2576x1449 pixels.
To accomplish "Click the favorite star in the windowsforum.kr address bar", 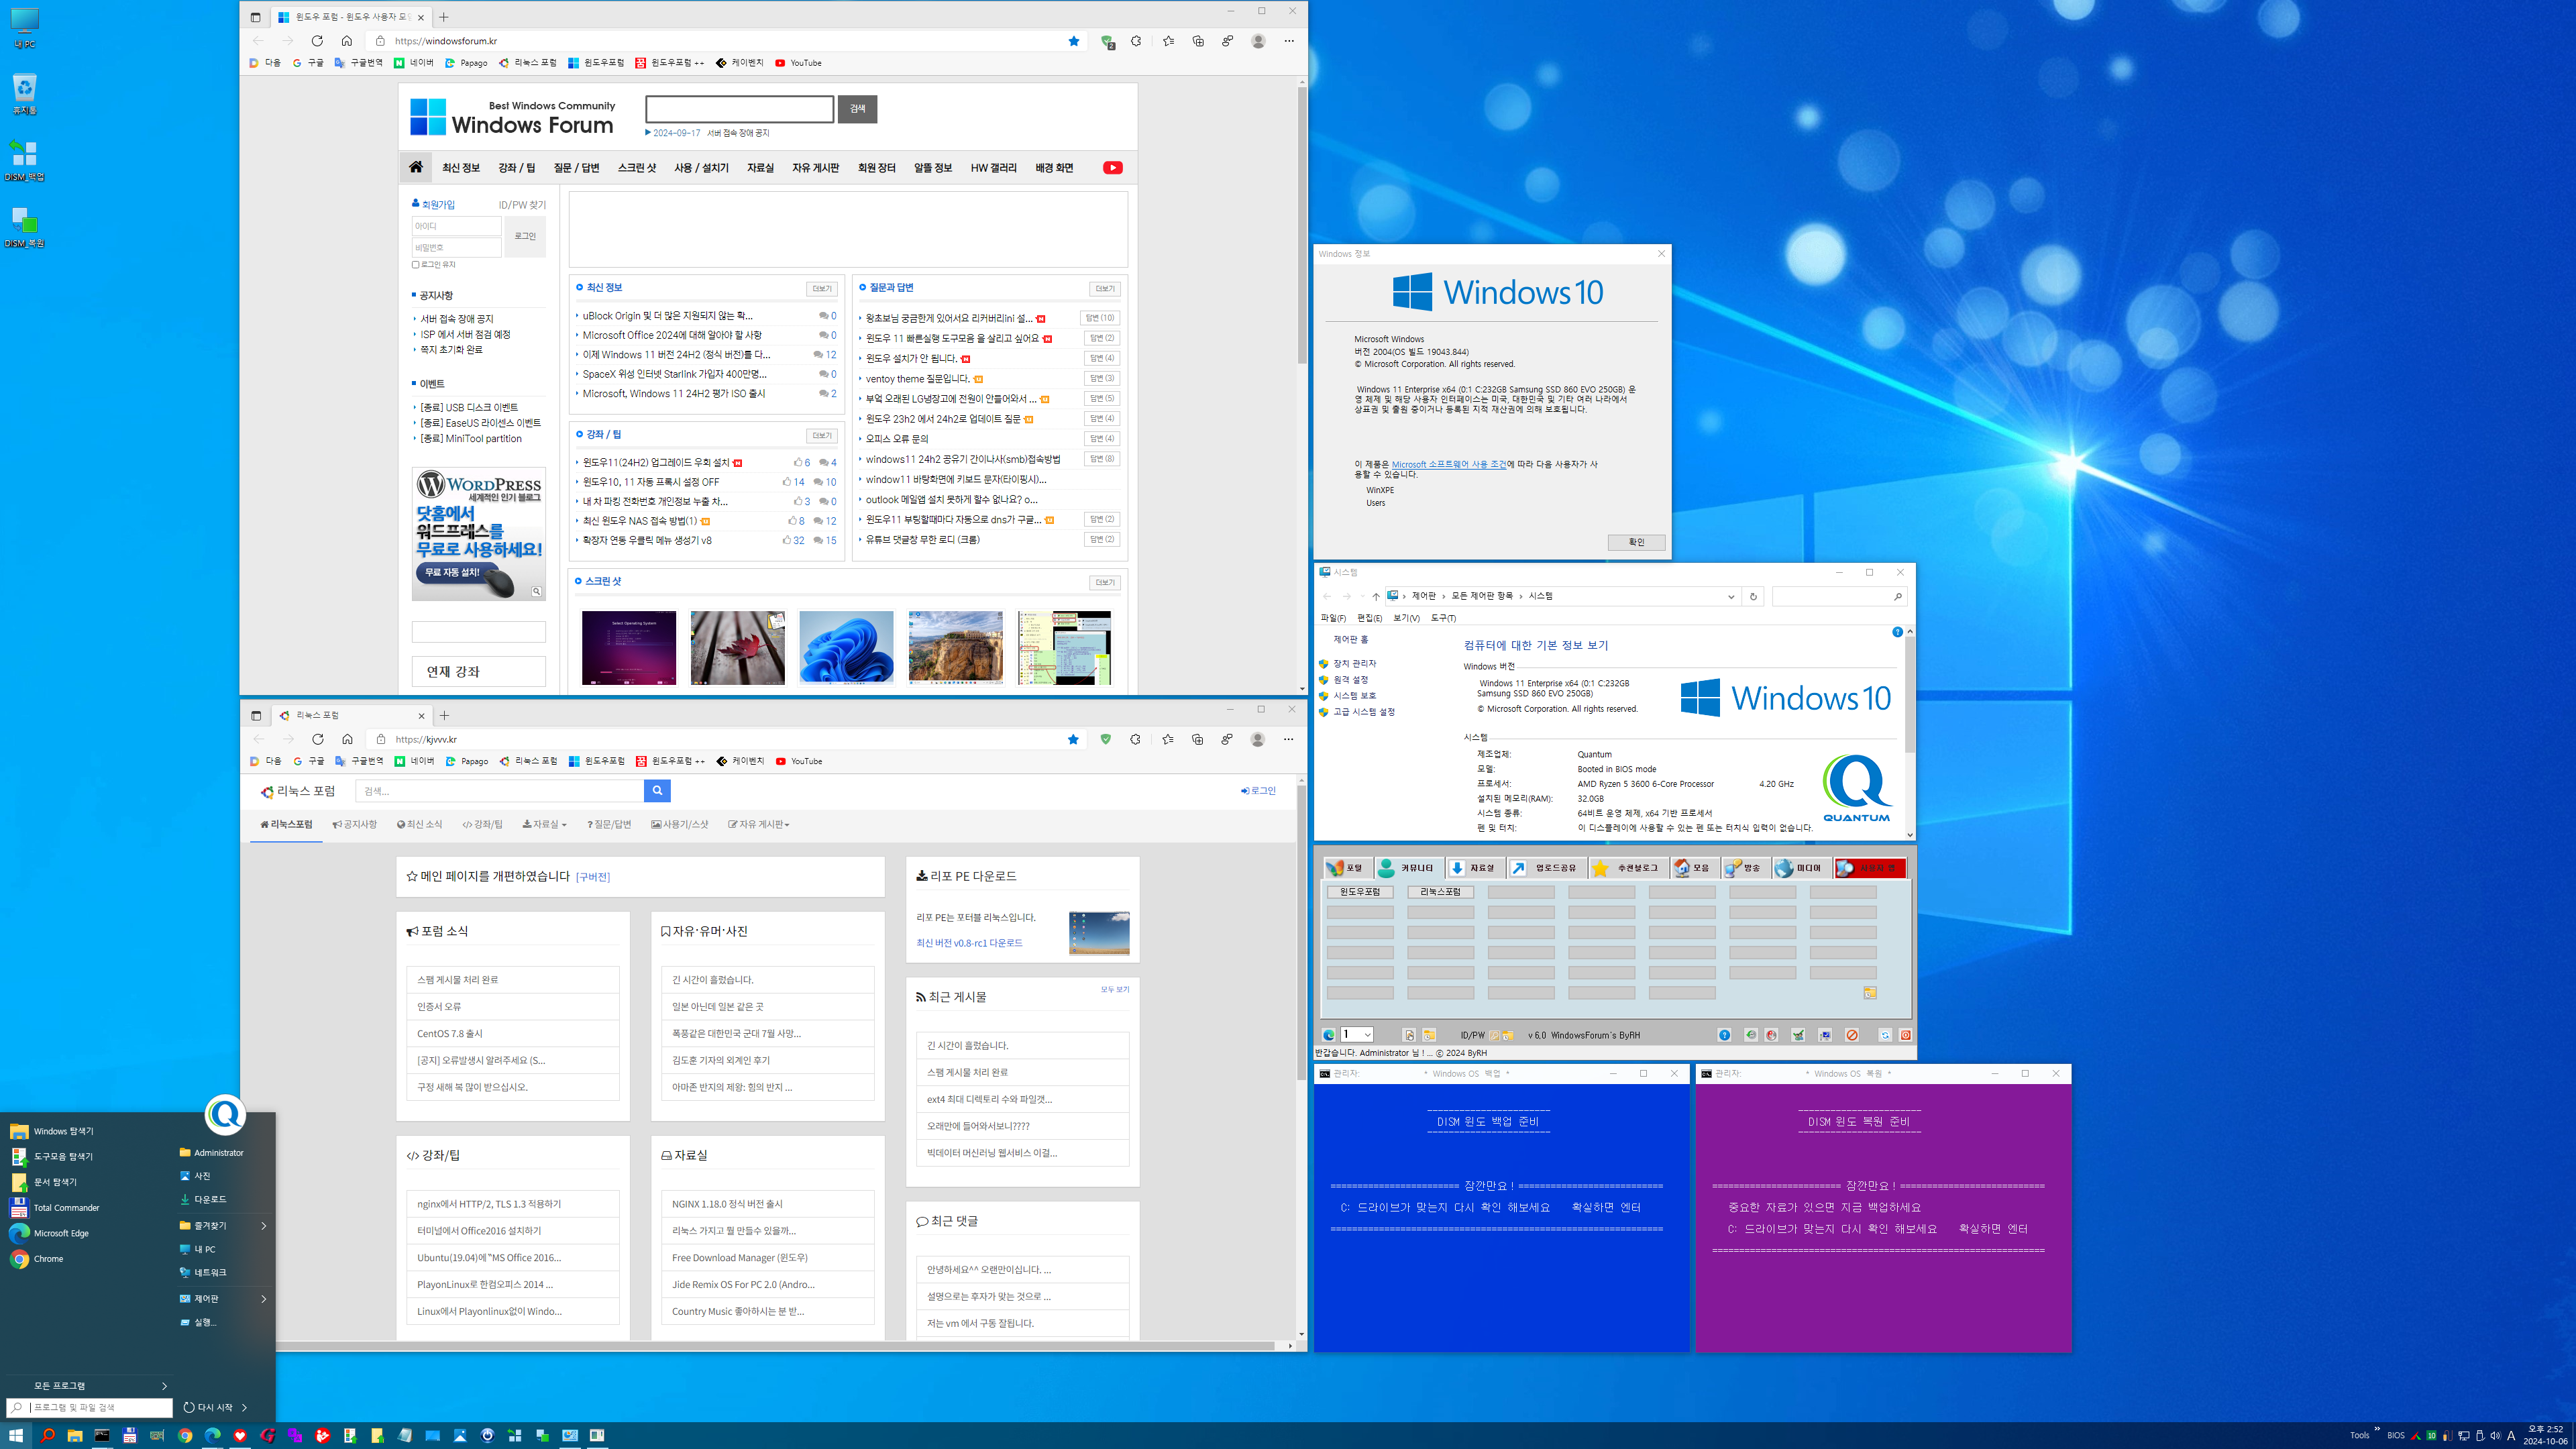I will point(1074,41).
